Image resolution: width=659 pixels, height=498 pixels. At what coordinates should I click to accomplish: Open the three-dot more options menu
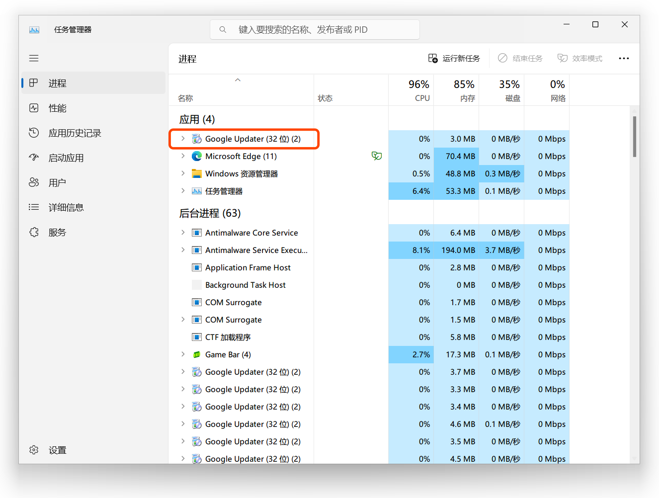624,58
